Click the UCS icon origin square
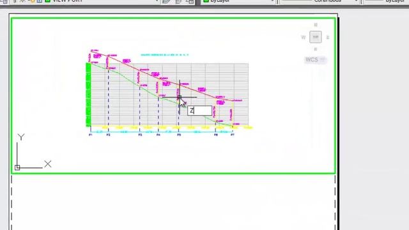This screenshot has height=230, width=409. (17, 167)
